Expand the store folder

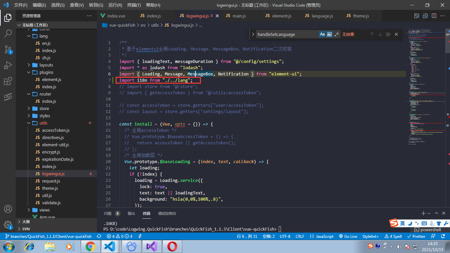[x=44, y=108]
